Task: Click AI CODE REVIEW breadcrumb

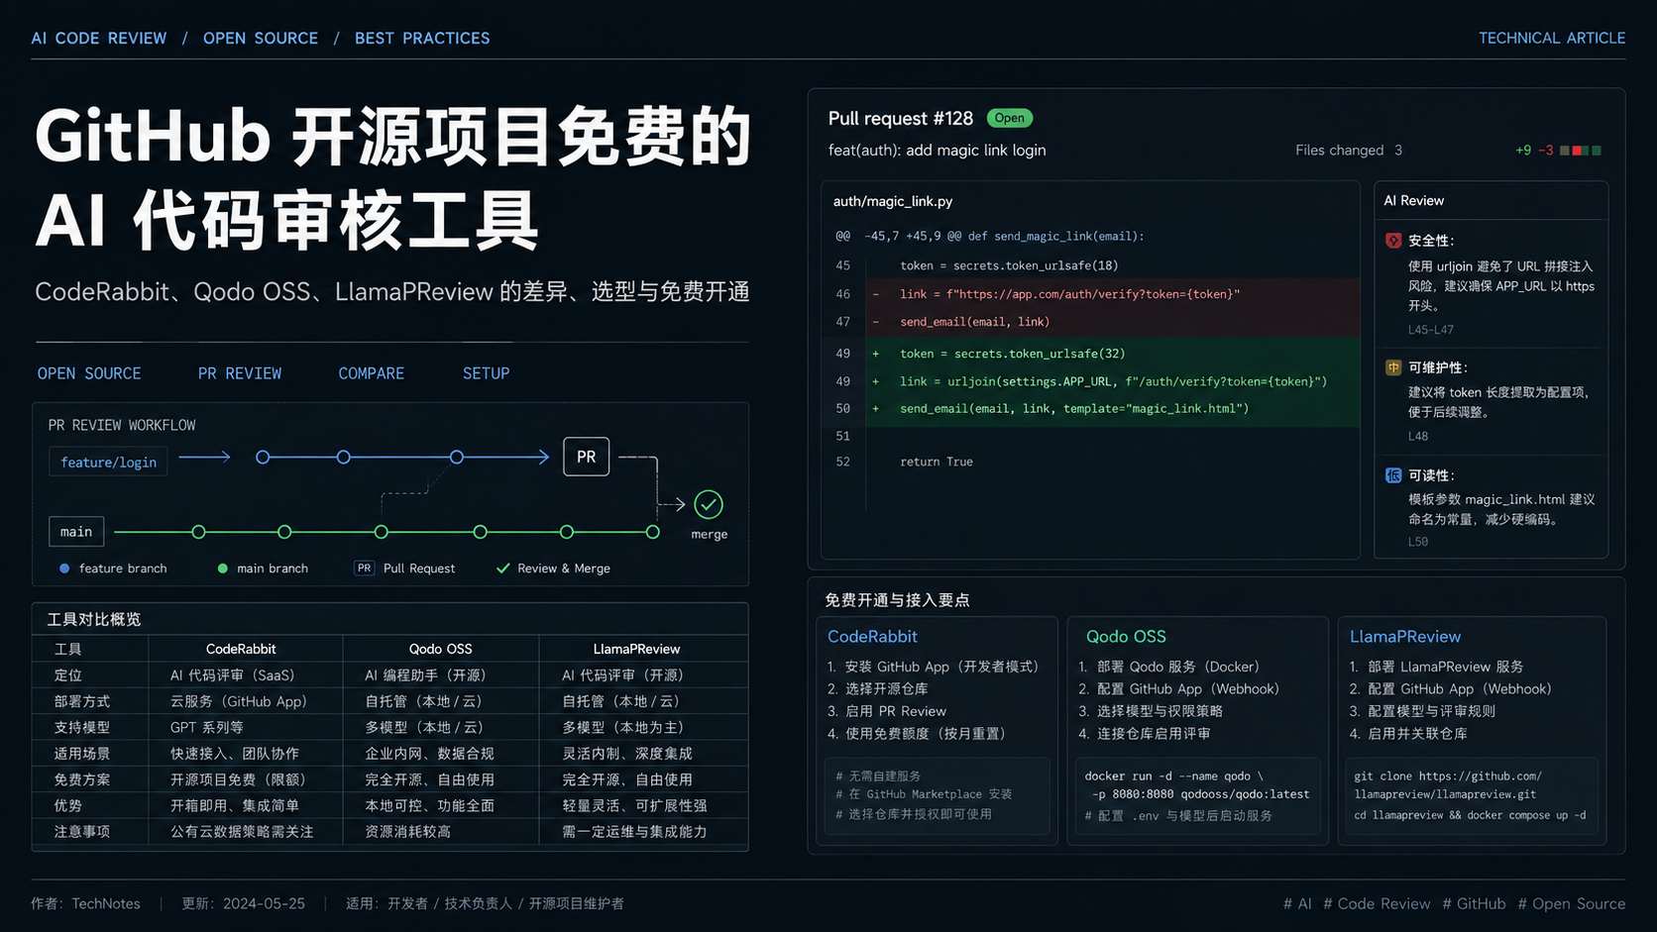Action: [99, 38]
